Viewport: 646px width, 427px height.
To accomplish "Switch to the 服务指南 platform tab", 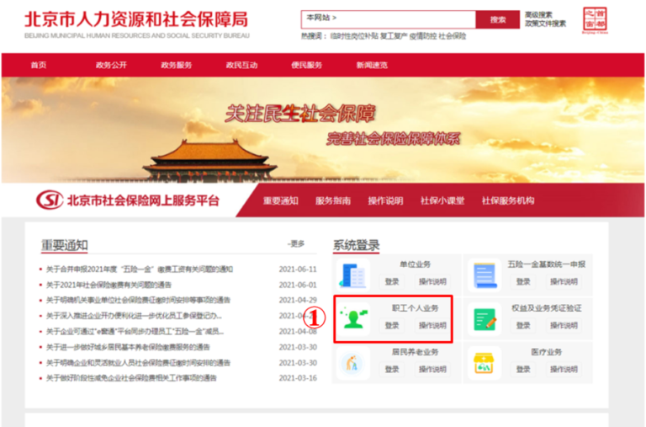I will [333, 201].
